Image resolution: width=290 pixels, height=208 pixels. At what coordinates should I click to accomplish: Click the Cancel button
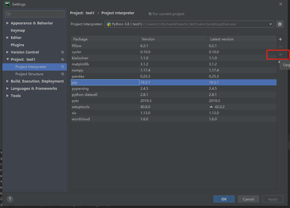(x=248, y=199)
